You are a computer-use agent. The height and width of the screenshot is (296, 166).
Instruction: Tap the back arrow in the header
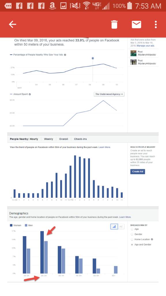pos(12,24)
